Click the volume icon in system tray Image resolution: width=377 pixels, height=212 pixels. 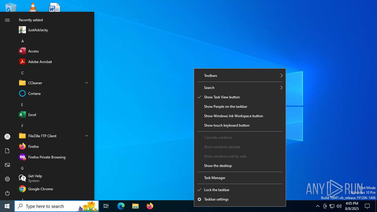(339, 206)
